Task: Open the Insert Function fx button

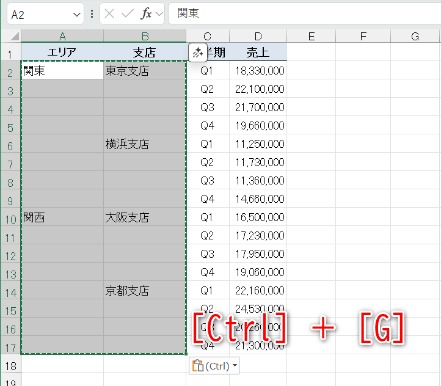Action: tap(146, 13)
